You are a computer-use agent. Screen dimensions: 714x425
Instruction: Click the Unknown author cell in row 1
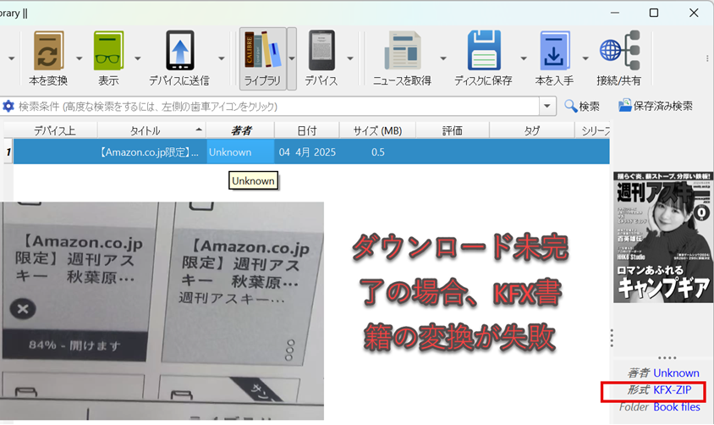(x=240, y=152)
